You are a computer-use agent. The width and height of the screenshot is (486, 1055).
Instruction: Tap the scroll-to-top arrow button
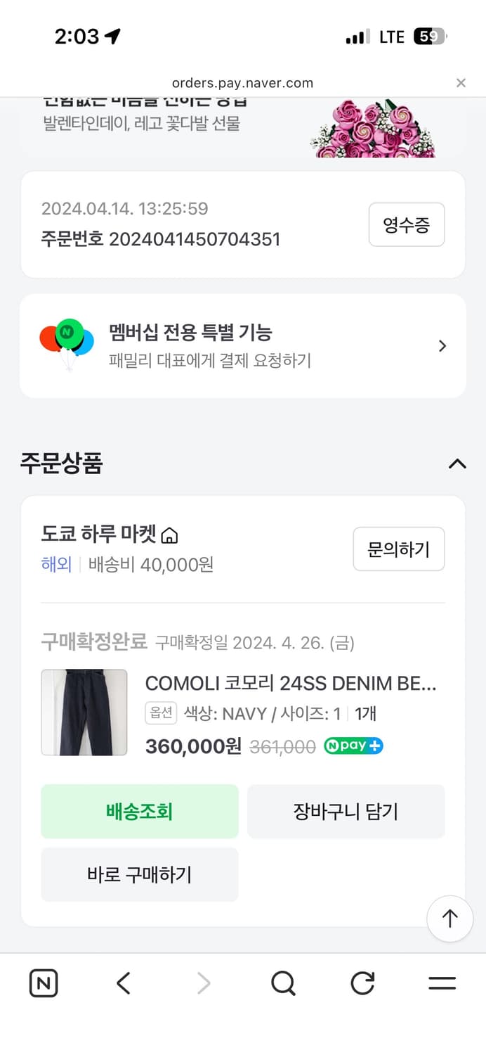click(x=449, y=919)
